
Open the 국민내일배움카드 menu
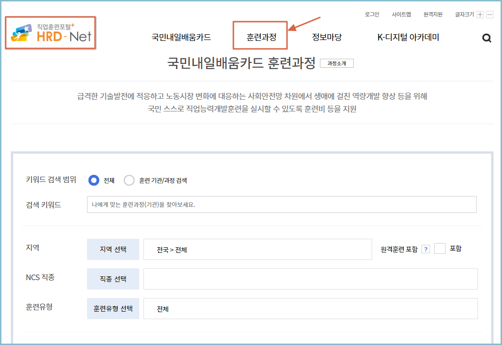click(x=182, y=36)
